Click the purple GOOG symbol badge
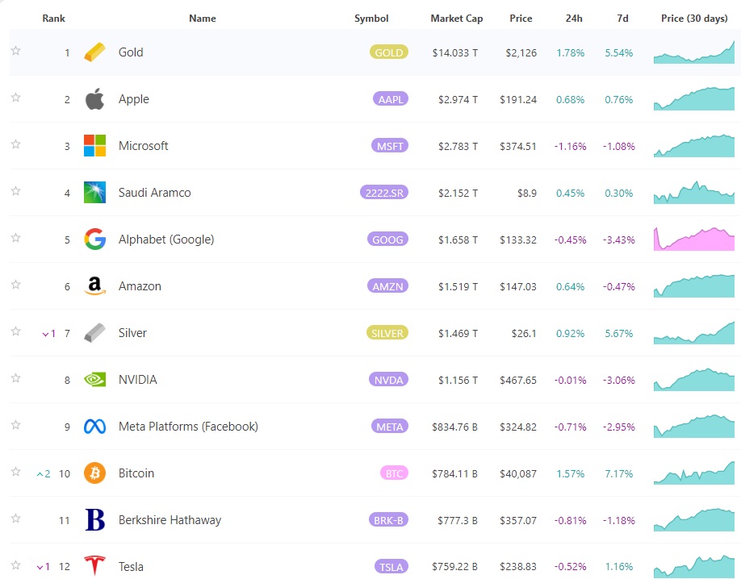741x579 pixels. click(388, 240)
